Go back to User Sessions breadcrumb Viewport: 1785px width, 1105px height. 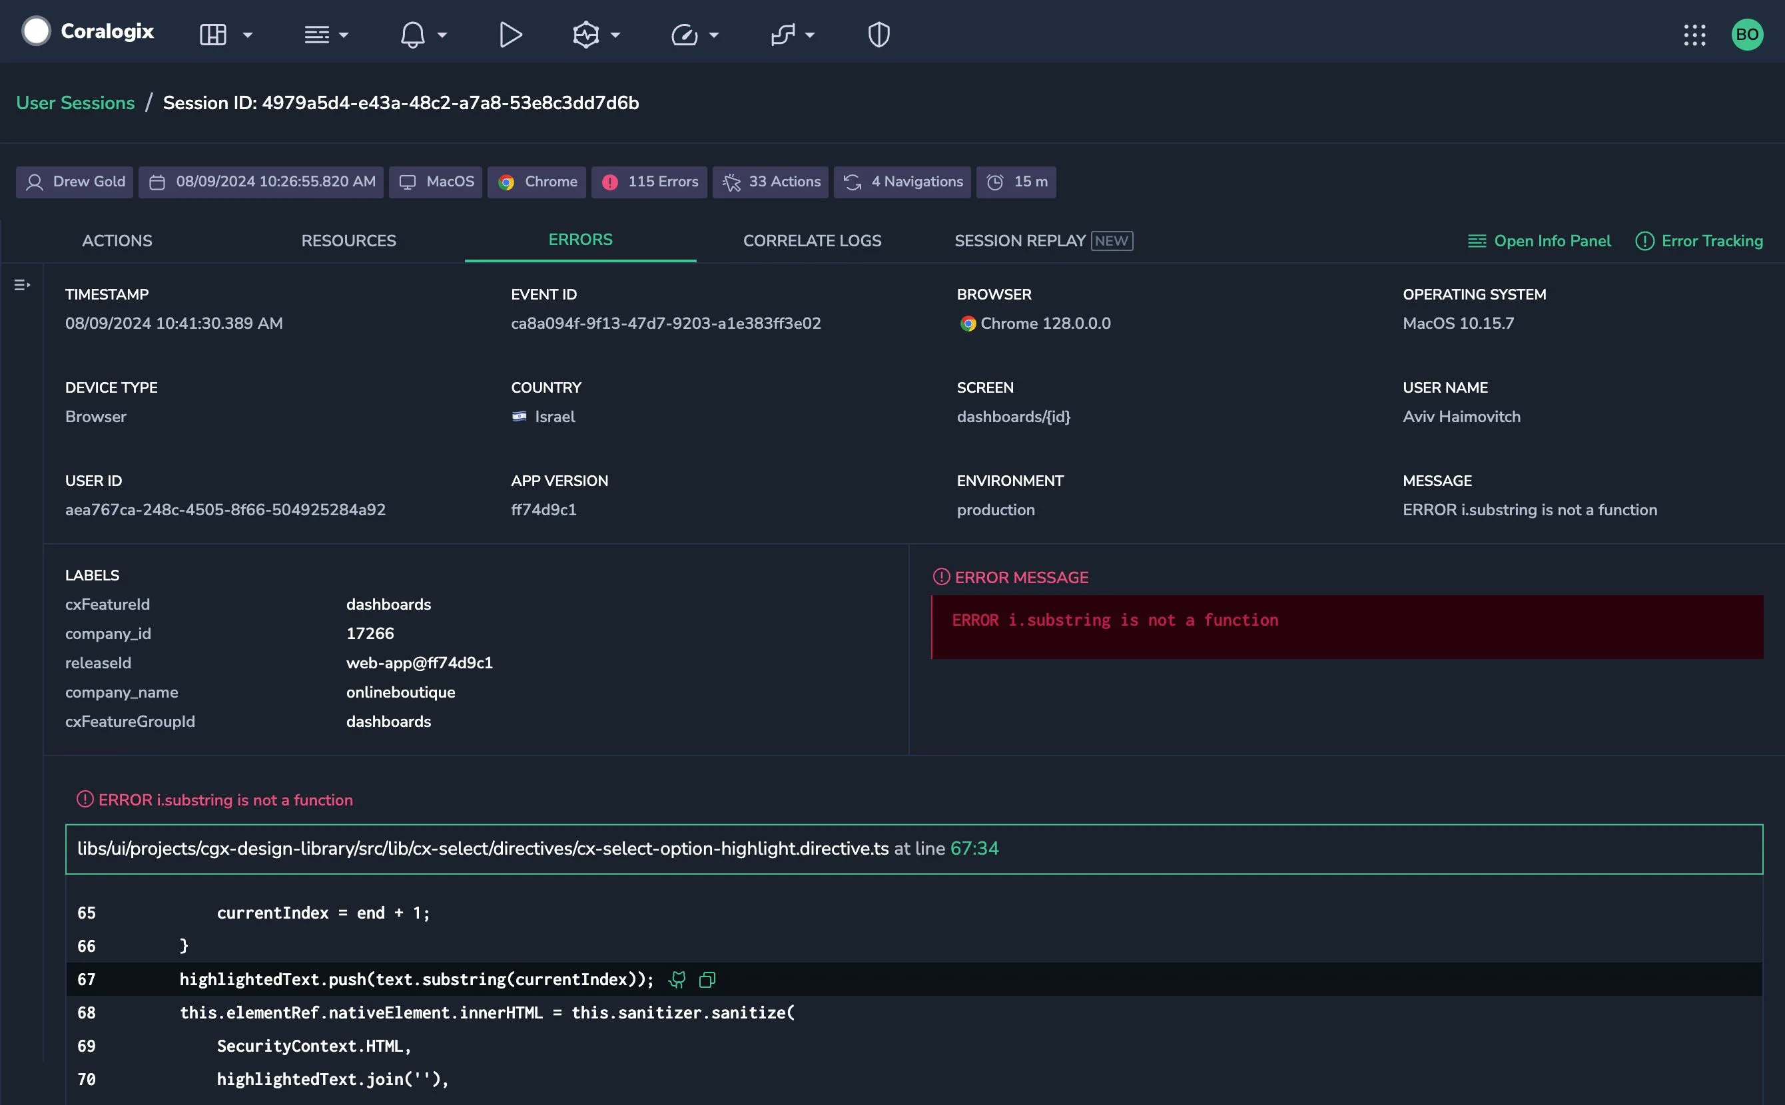(x=75, y=103)
